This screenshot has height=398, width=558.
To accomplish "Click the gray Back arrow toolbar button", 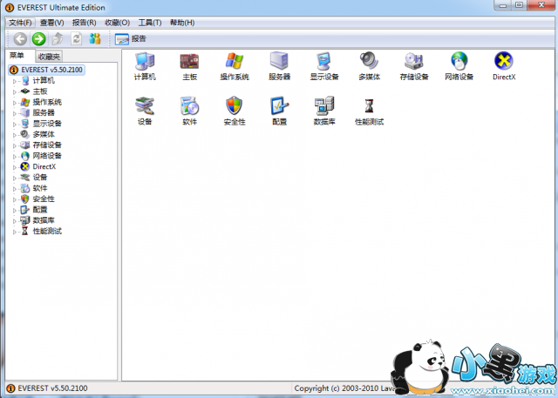I will (20, 38).
